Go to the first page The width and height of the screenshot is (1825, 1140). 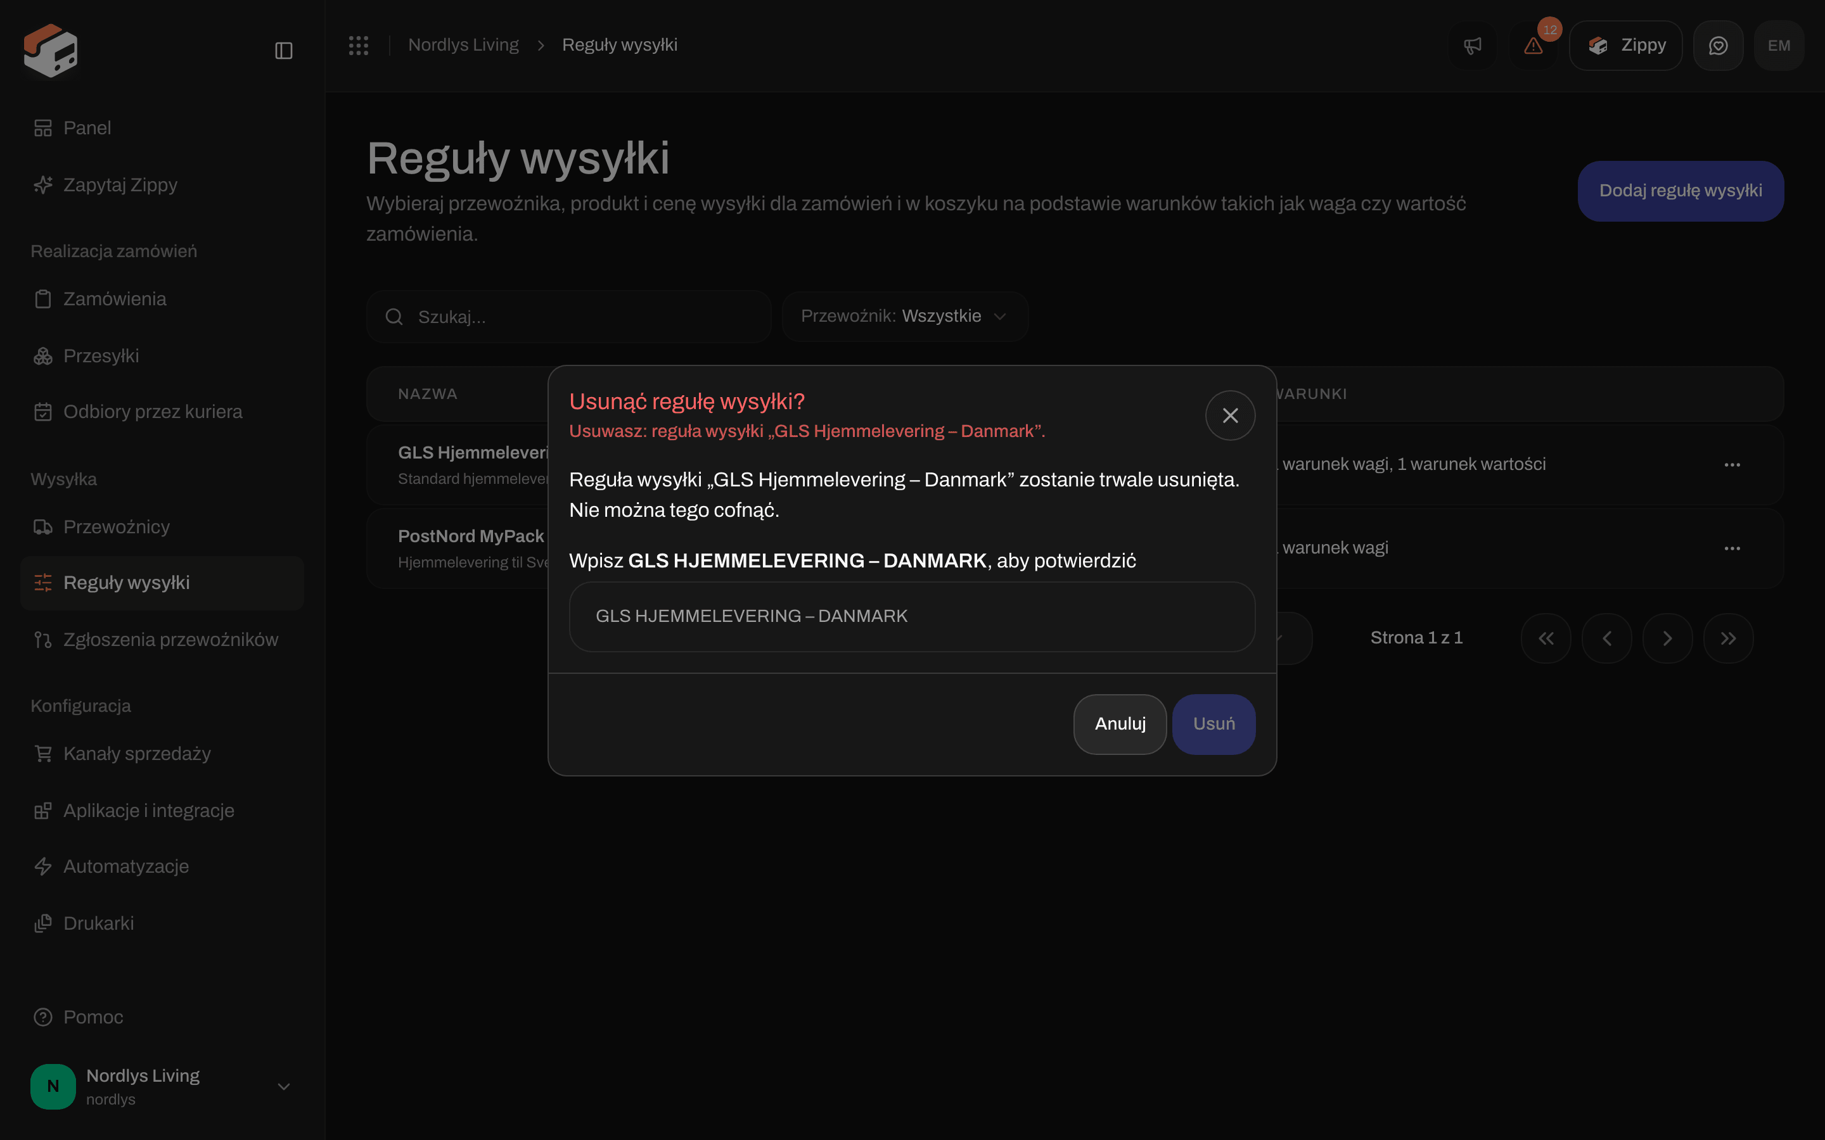pyautogui.click(x=1546, y=638)
